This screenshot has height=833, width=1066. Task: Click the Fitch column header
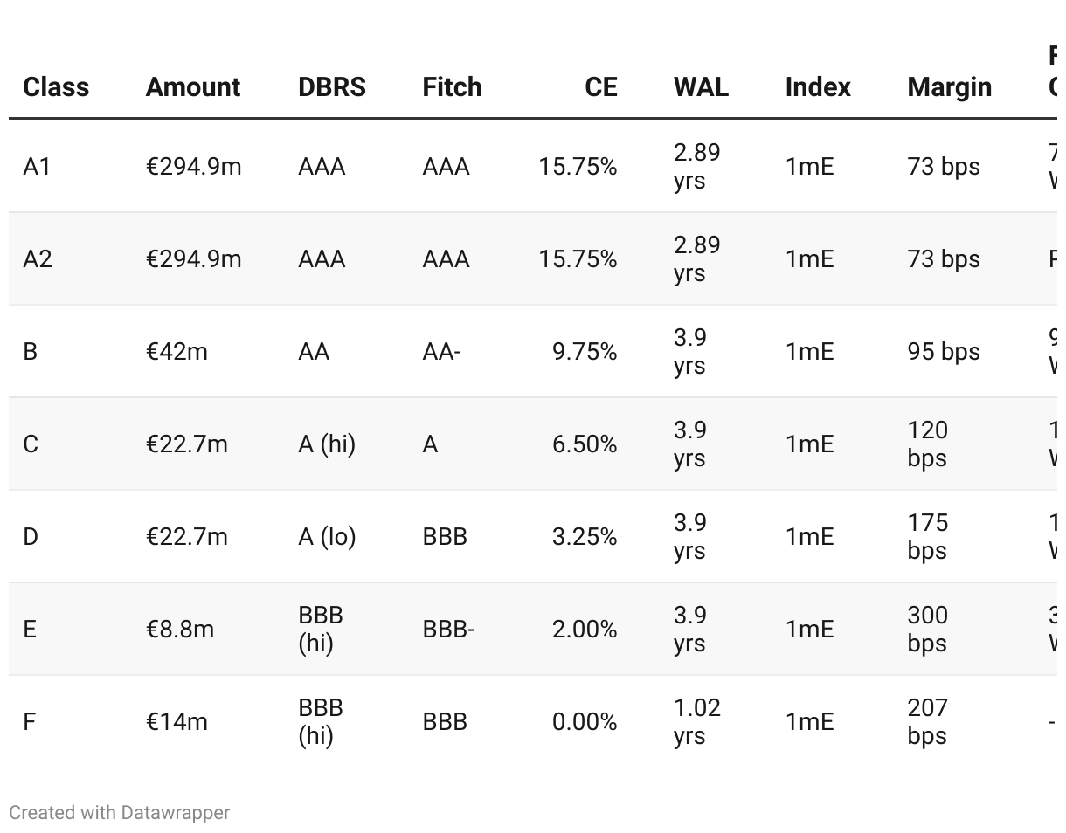coord(452,87)
